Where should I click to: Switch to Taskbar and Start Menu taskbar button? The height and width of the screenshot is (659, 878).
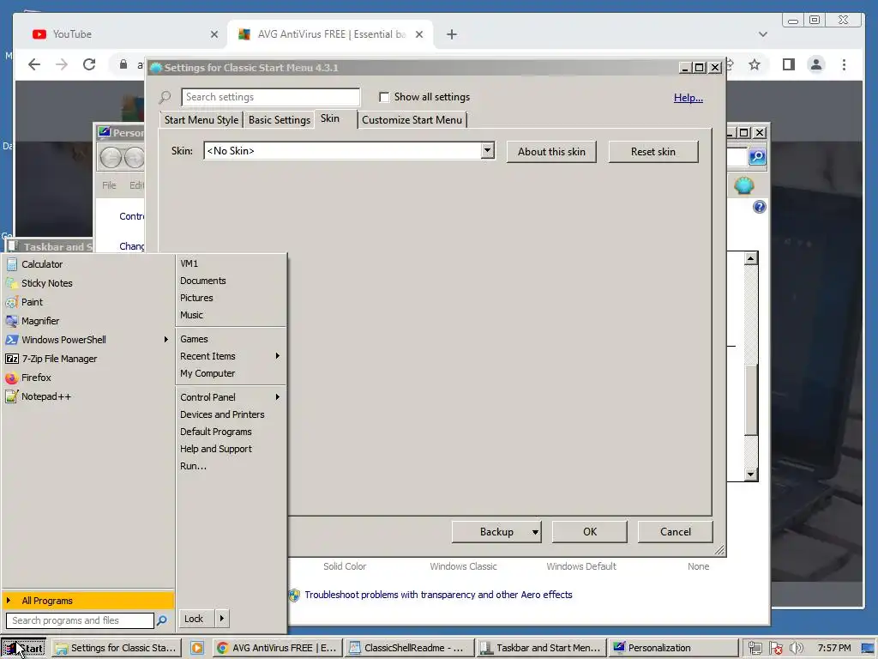click(542, 648)
